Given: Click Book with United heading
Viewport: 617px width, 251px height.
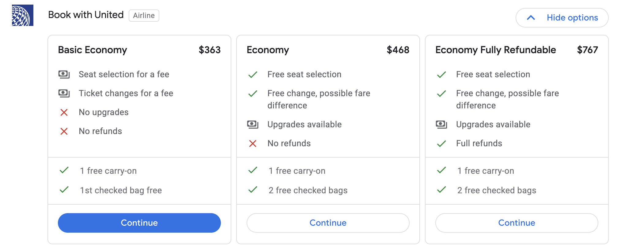Looking at the screenshot, I should 86,15.
